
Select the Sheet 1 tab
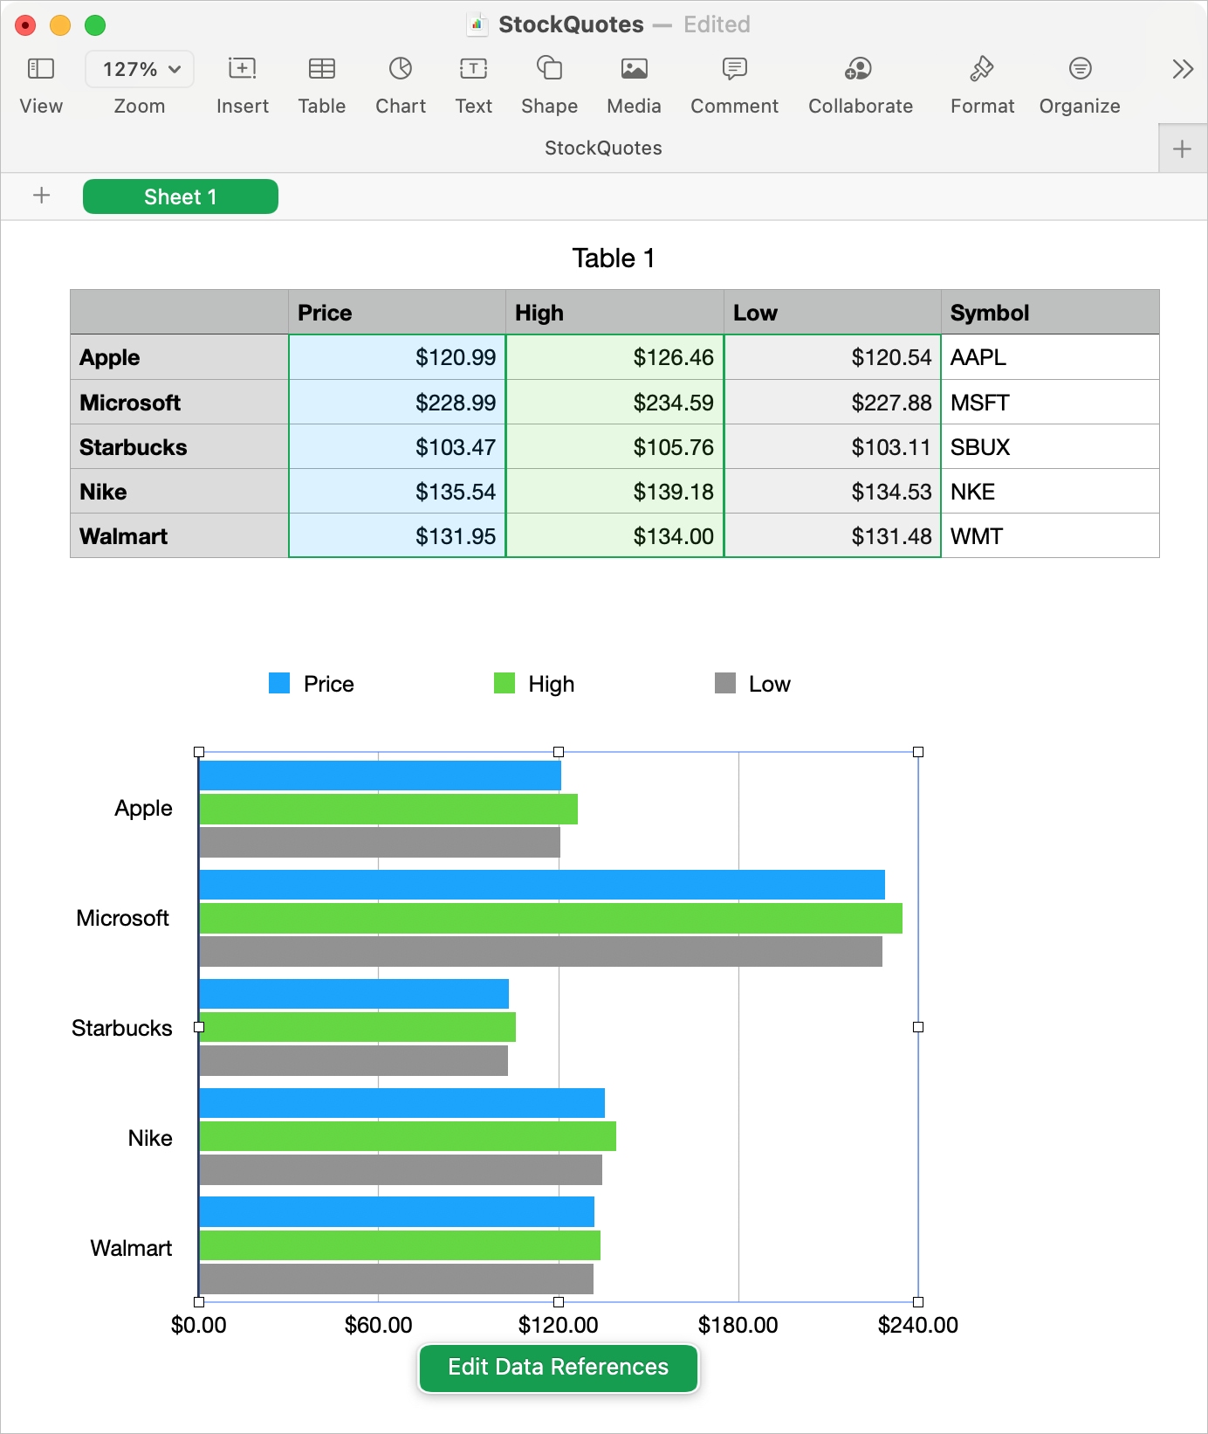click(x=181, y=196)
